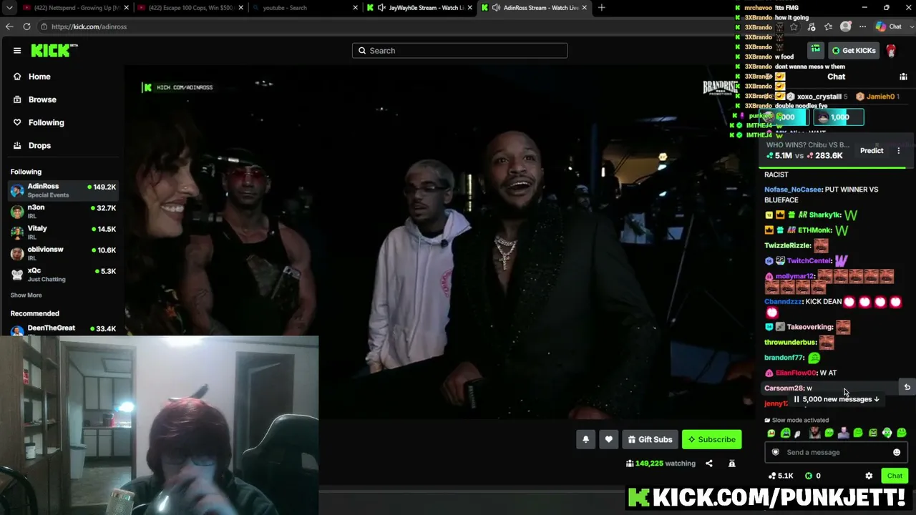Open the user profile avatar menu
The height and width of the screenshot is (515, 916).
point(891,51)
